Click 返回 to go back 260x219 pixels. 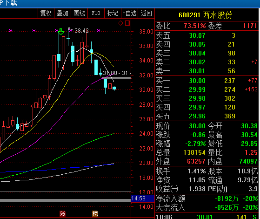(146, 13)
